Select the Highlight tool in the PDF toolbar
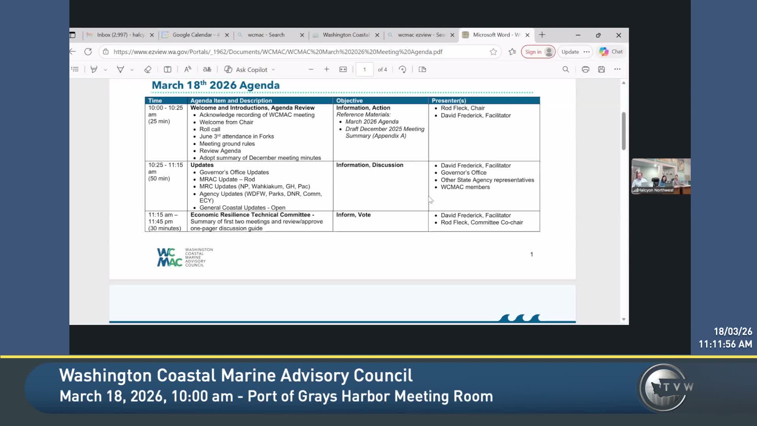757x426 pixels. click(94, 69)
